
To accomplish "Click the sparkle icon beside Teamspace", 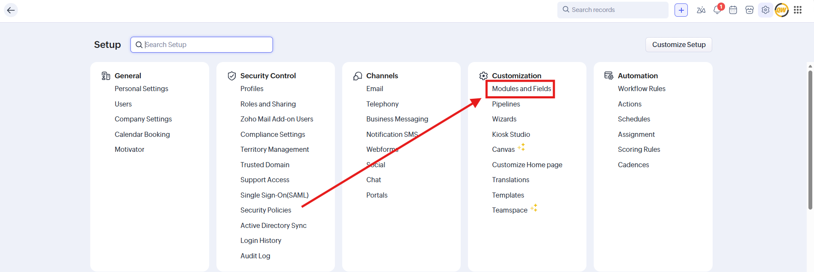I will pyautogui.click(x=534, y=208).
